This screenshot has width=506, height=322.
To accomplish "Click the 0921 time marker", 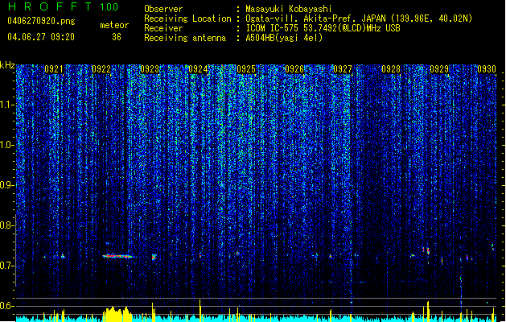I will coord(54,69).
